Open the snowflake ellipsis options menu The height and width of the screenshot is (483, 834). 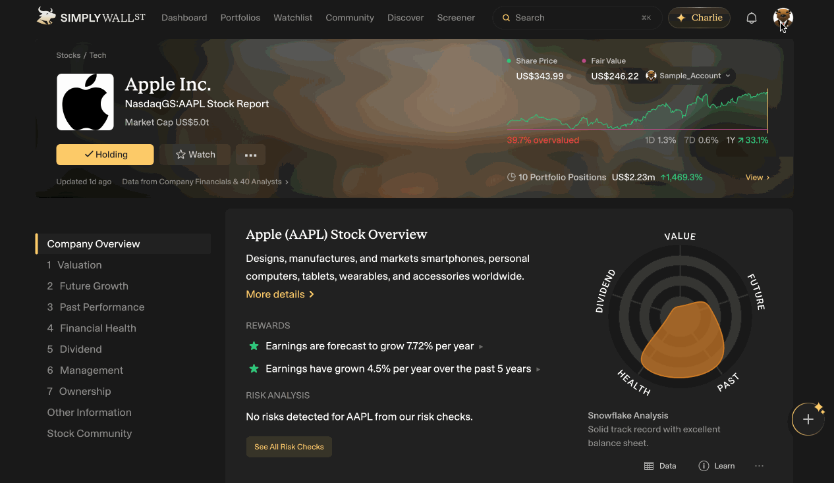(x=759, y=466)
